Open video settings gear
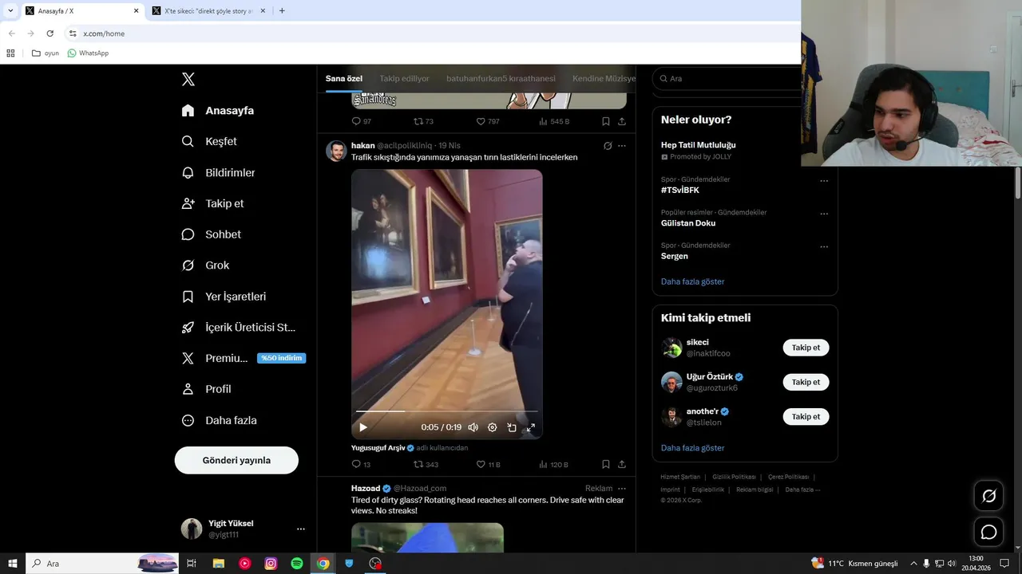 point(493,427)
